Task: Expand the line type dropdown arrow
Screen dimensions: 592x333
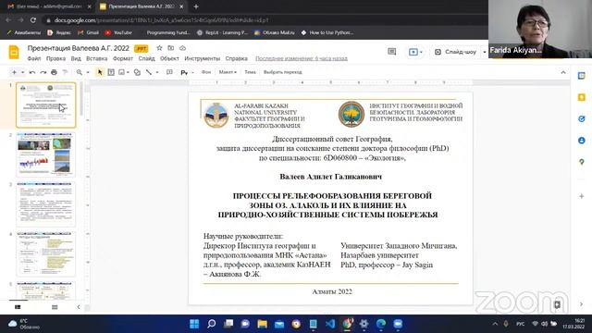Action: click(x=157, y=72)
